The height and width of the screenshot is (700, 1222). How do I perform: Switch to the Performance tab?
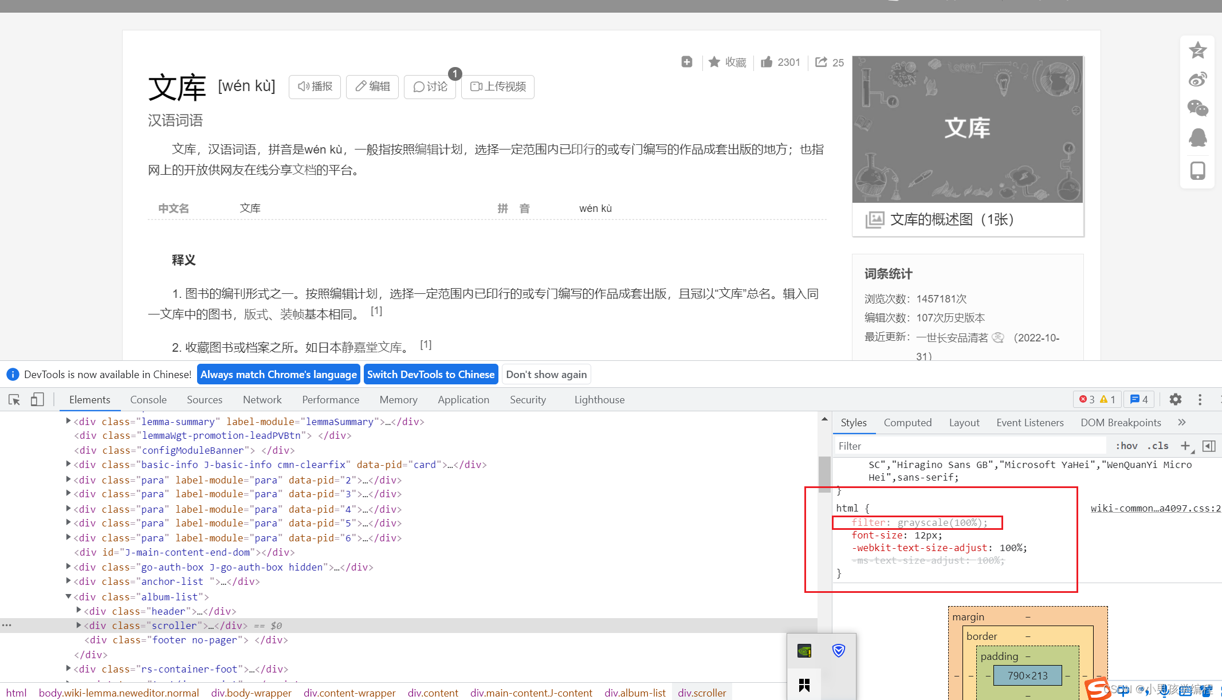click(x=331, y=400)
